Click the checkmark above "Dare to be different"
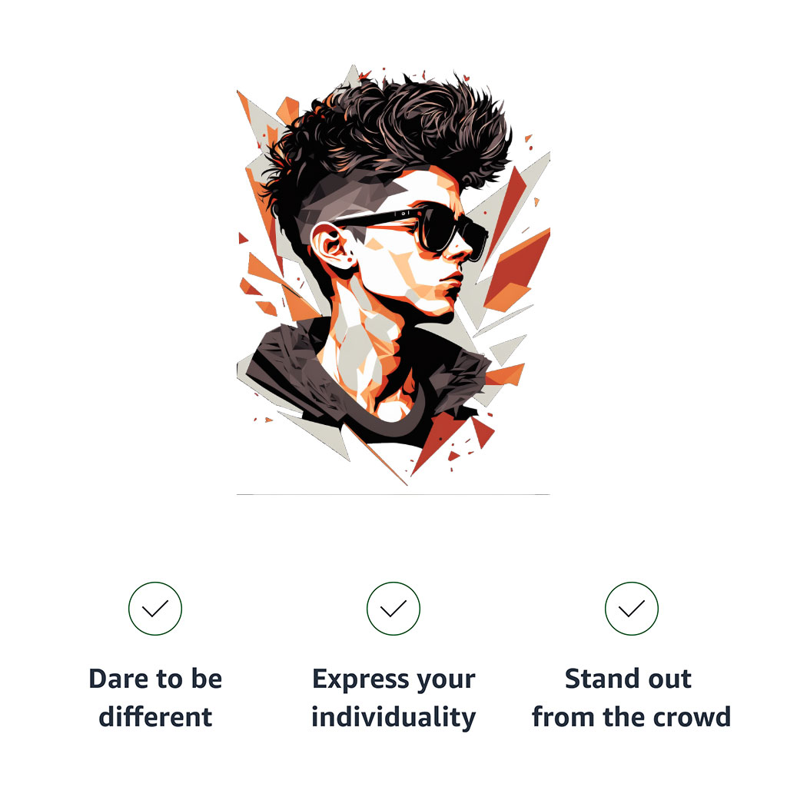The image size is (787, 787). coord(155,609)
